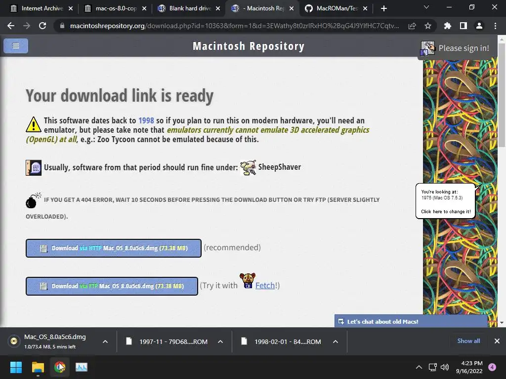Share this page via address bar icon
506x379 pixels.
[x=412, y=26]
